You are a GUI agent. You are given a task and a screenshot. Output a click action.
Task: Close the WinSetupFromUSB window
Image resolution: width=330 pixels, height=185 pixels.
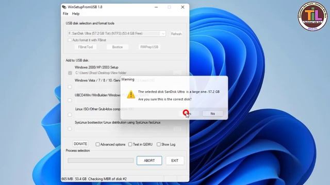coord(183,7)
